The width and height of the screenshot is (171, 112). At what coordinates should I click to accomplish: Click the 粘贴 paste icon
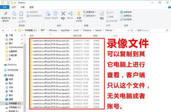click(x=21, y=15)
